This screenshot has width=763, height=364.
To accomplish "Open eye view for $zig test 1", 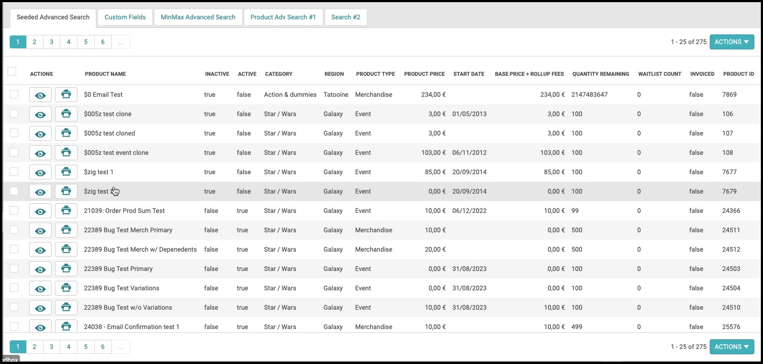I will tap(40, 173).
